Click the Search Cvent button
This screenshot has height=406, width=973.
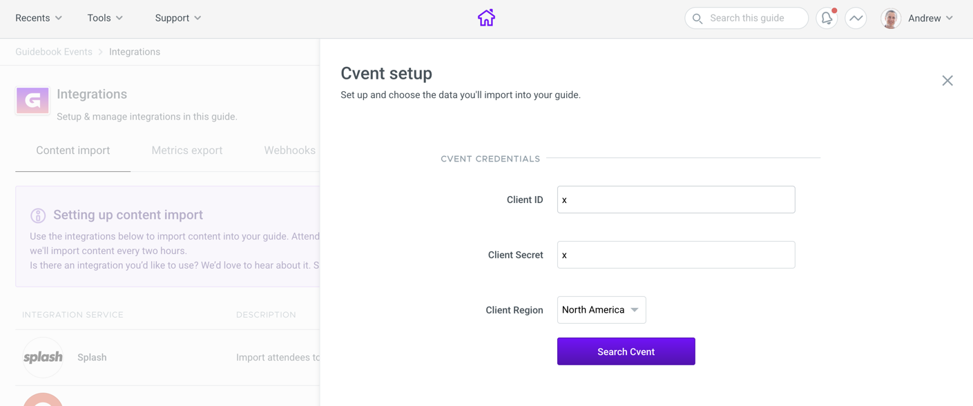point(626,351)
